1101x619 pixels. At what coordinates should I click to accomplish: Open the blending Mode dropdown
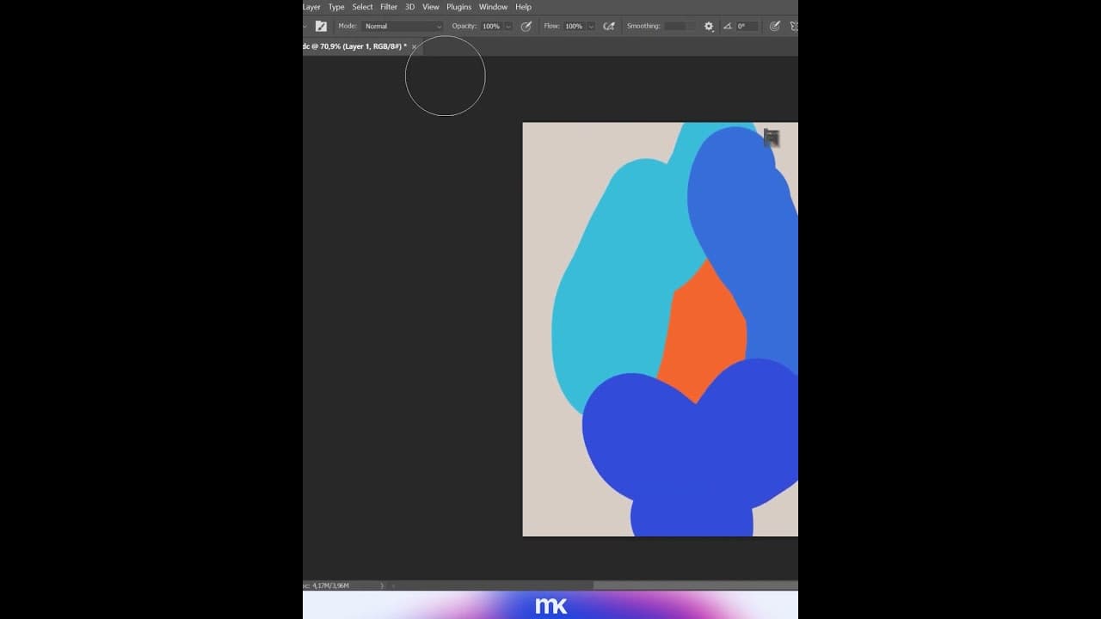[x=402, y=26]
